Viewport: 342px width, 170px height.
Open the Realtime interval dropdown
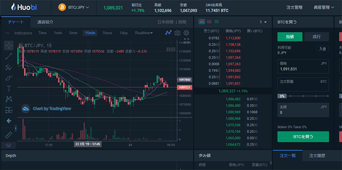click(144, 33)
